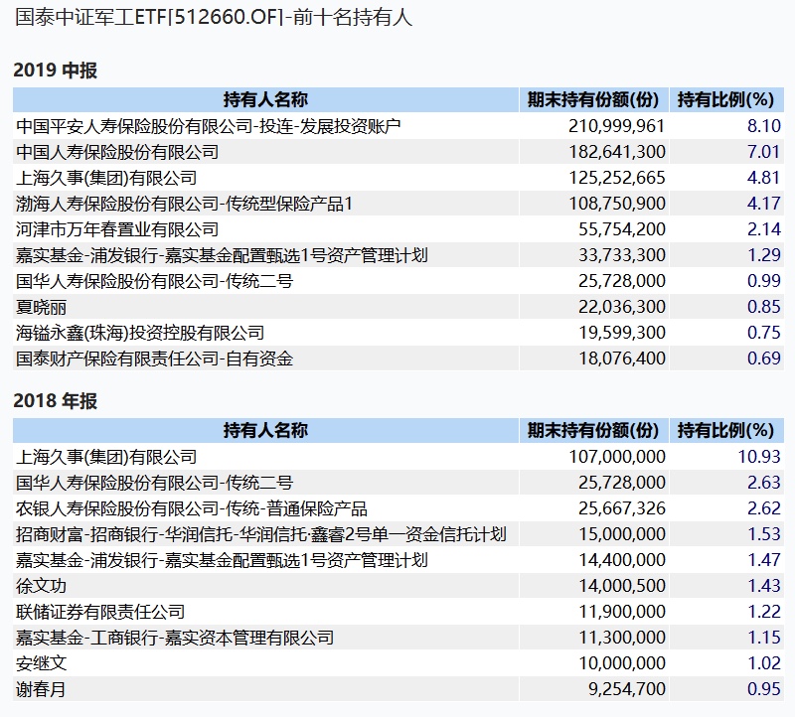Click 25,728,000 in the 2019 中报 table
The width and height of the screenshot is (795, 717).
(622, 281)
